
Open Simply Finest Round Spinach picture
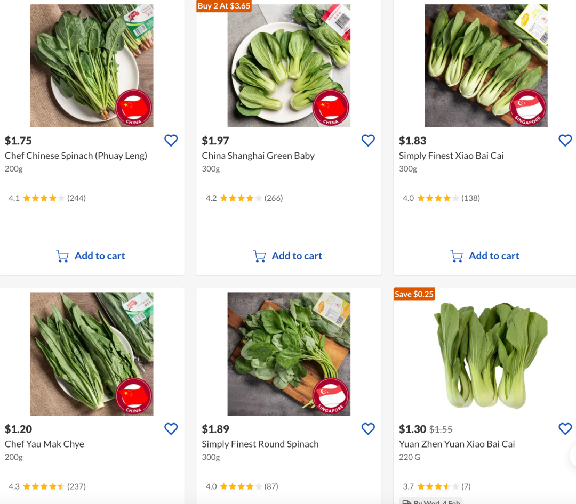point(289,354)
